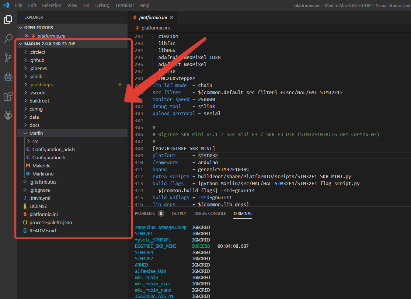Open the Debug view icon
This screenshot has width=411, height=299.
8,77
